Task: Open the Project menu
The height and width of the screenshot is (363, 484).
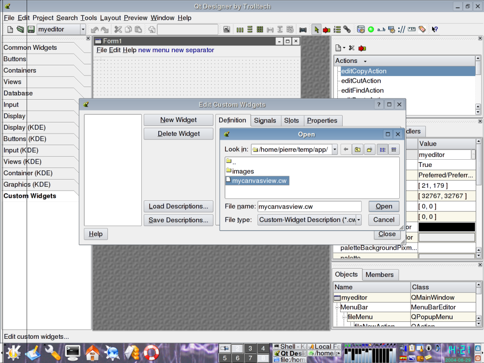Action: pyautogui.click(x=43, y=18)
